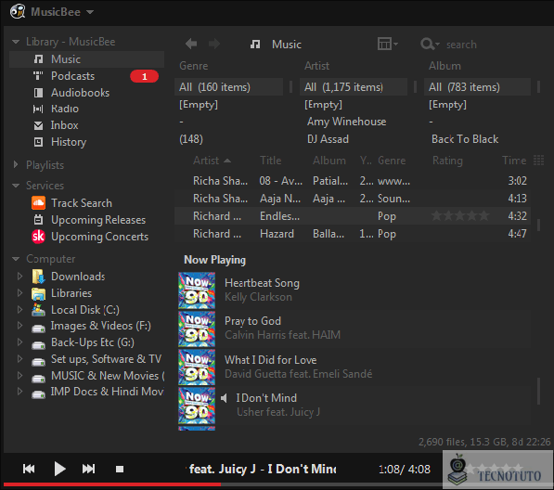
Task: Select the Music tab label
Action: pyautogui.click(x=287, y=45)
